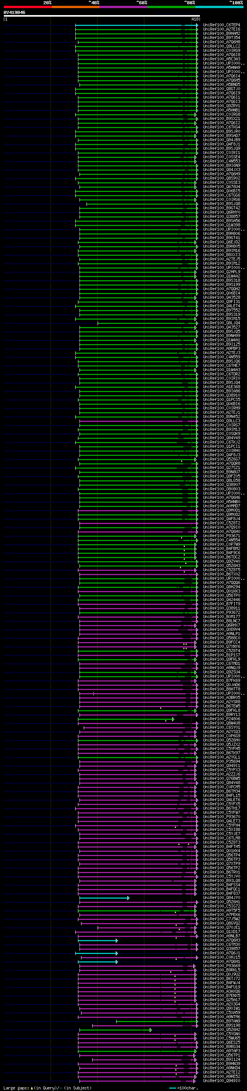
Task: Click the UniRef100_Q4F8J4 label
Action: click(222, 519)
